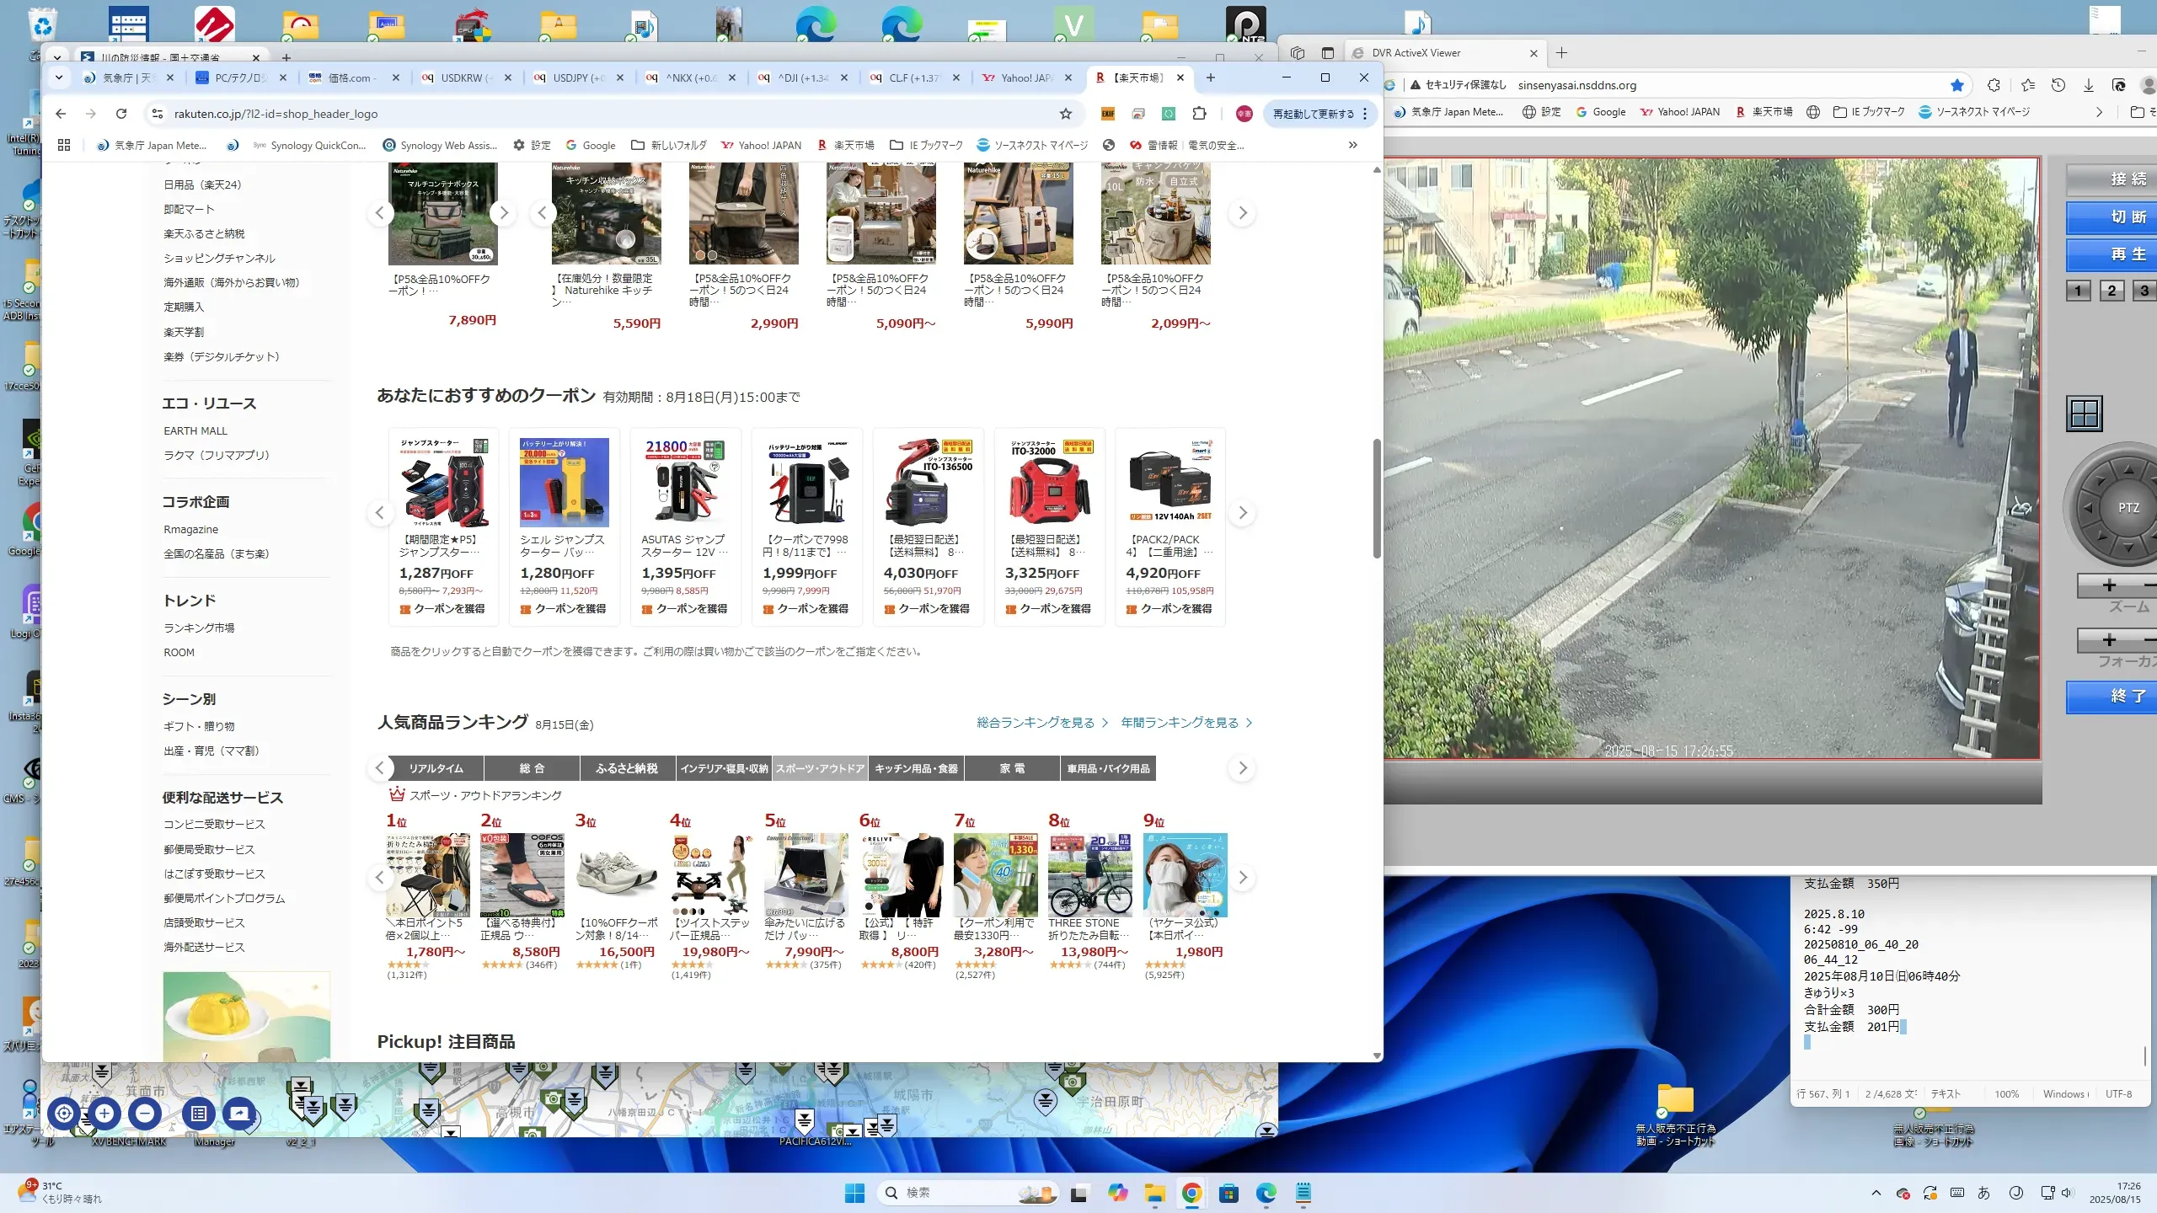Open Microsoft Store from the taskbar
Viewport: 2157px width, 1213px height.
(1228, 1193)
